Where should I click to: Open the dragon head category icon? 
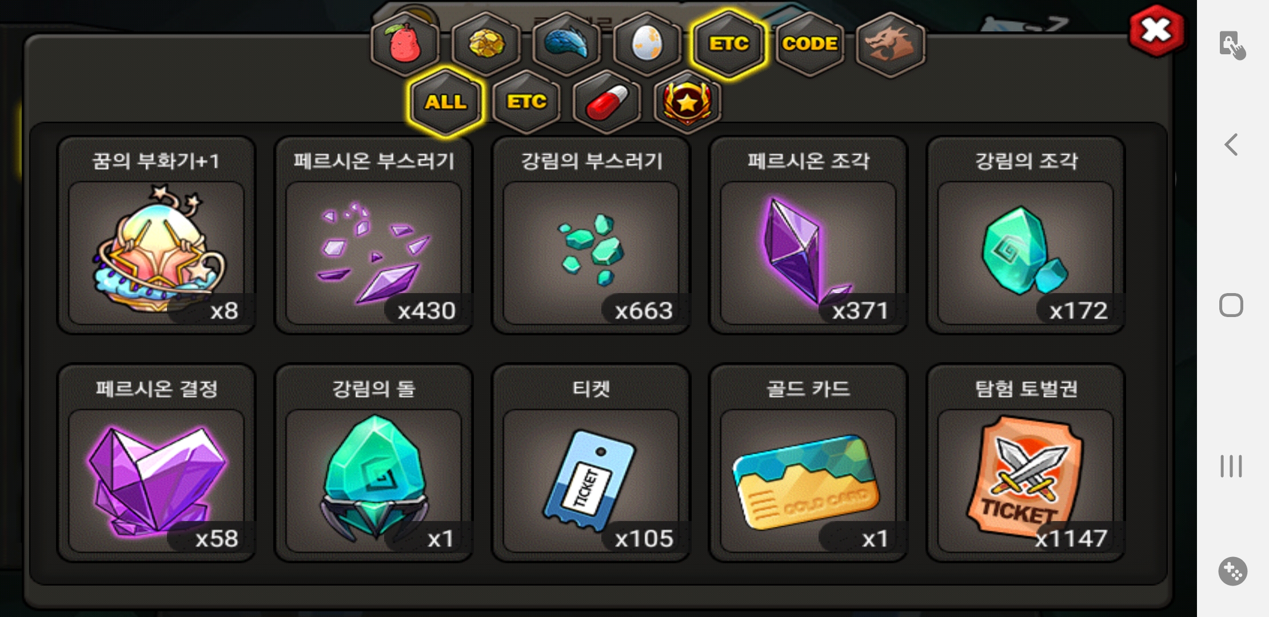[890, 44]
